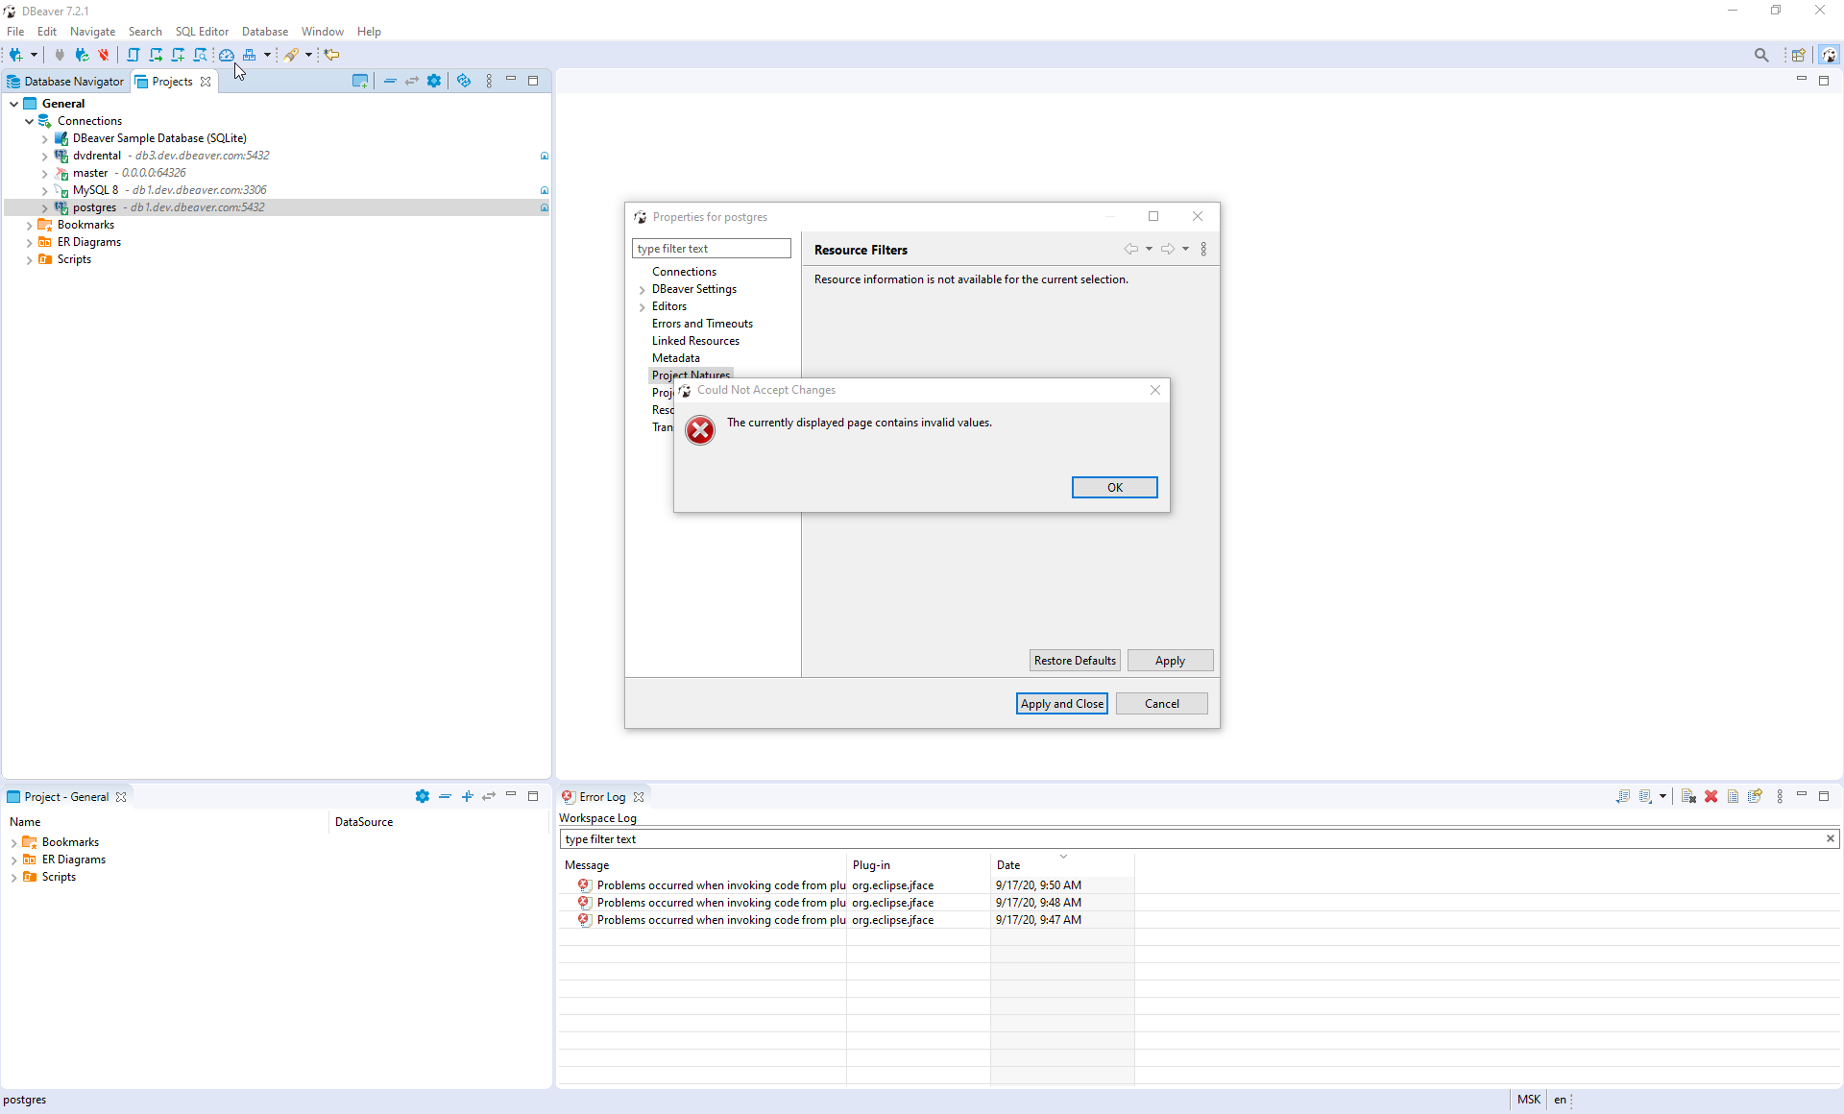Open the SQL Editor menu
The image size is (1844, 1114).
pyautogui.click(x=202, y=31)
